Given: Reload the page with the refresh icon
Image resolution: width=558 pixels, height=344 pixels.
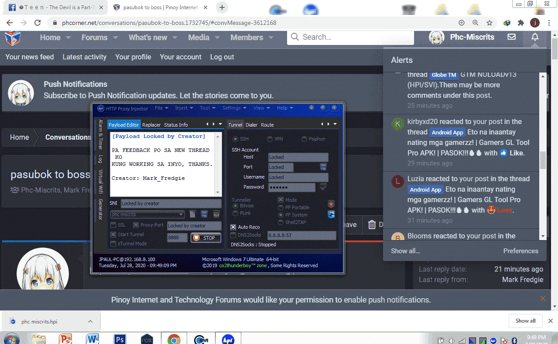Looking at the screenshot, I should click(x=38, y=23).
